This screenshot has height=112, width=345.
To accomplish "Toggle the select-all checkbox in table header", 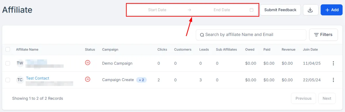I will pyautogui.click(x=8, y=49).
